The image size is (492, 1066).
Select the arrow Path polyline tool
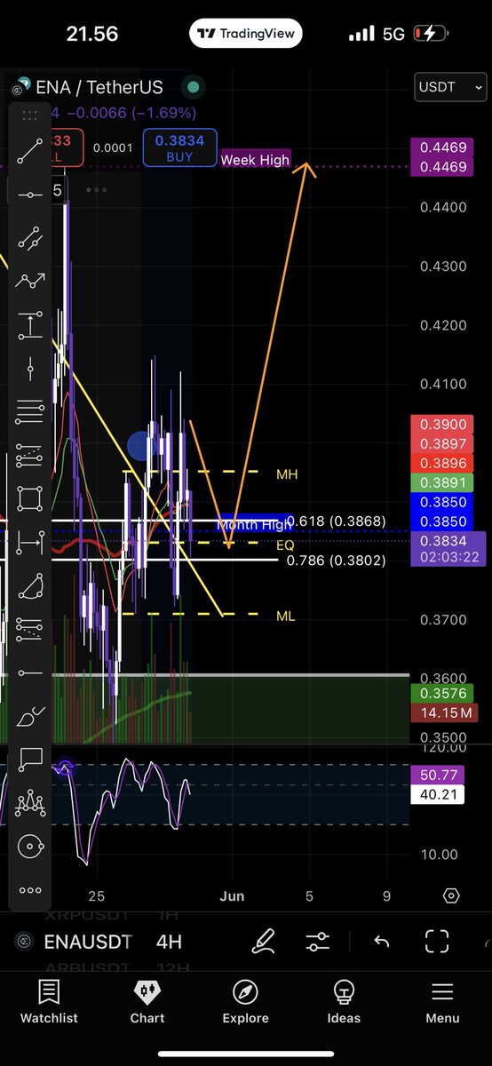pos(30,281)
